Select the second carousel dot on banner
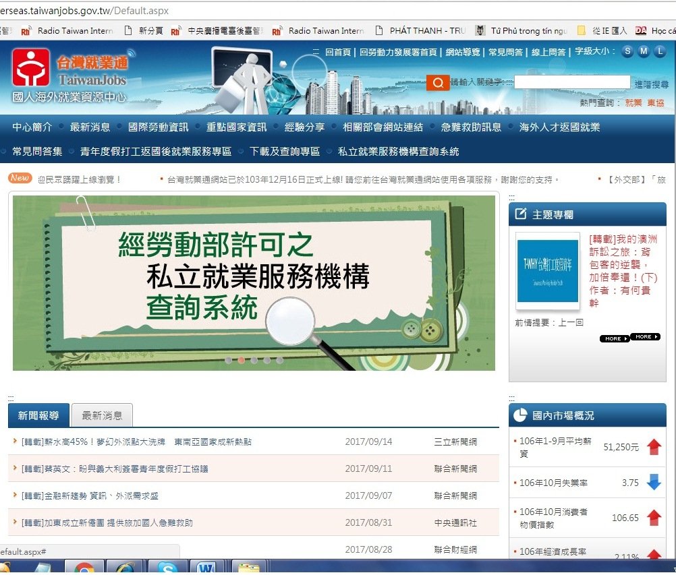 pos(242,360)
